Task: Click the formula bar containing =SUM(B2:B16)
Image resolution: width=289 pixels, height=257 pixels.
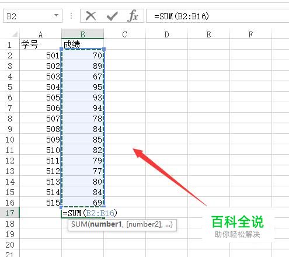Action: [218, 16]
